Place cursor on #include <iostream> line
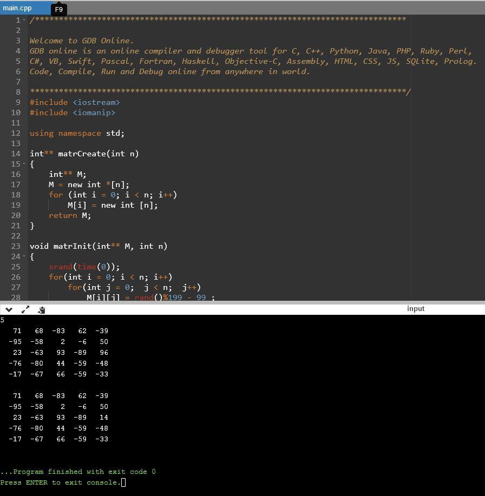This screenshot has height=496, width=485. [75, 102]
